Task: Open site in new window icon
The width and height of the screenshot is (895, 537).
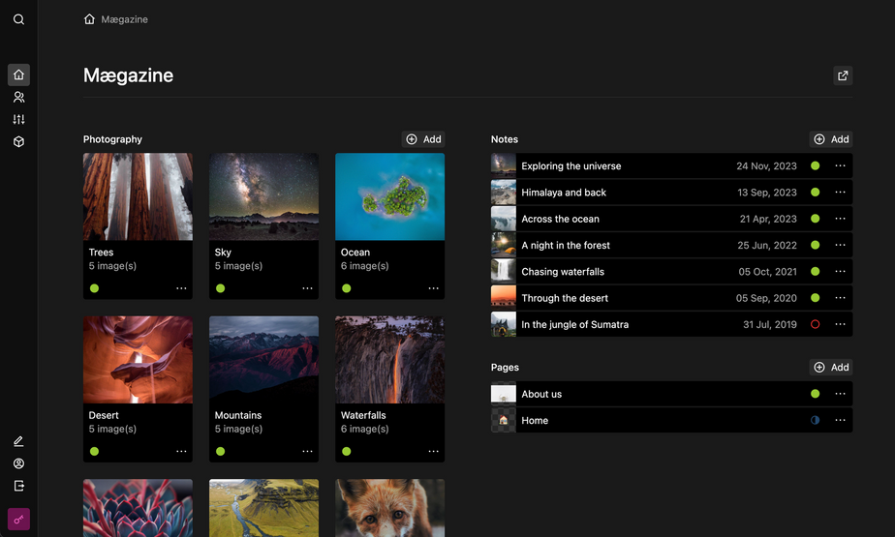Action: tap(843, 75)
